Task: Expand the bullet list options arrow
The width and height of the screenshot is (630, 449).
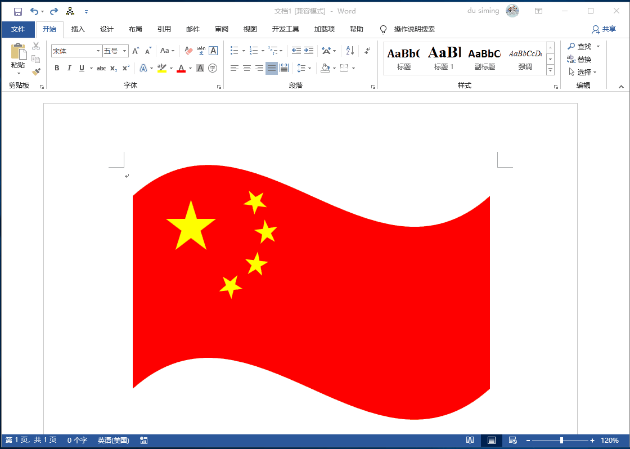Action: (244, 51)
